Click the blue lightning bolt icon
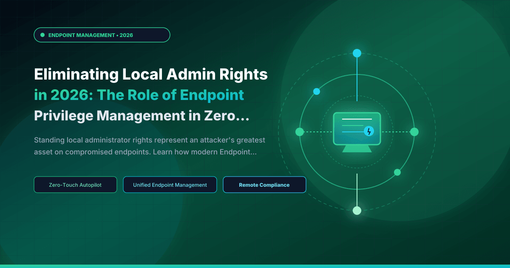The height and width of the screenshot is (268, 510). click(x=368, y=131)
